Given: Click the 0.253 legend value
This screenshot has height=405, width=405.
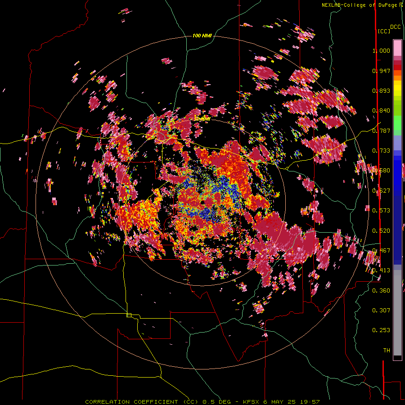Looking at the screenshot, I should tap(381, 330).
